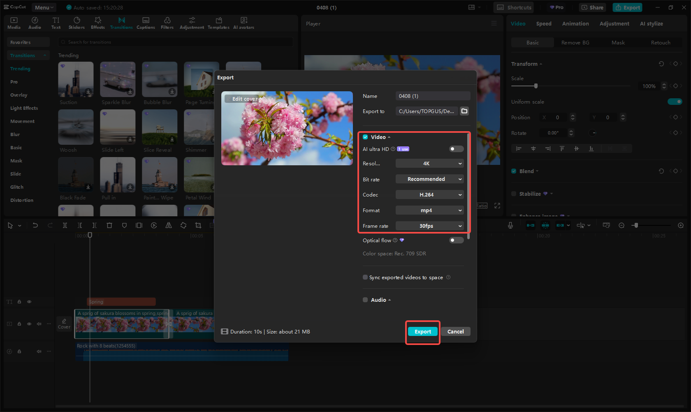Screen dimensions: 691x412
Task: Open the Resolution 4K dropdown
Action: tap(429, 164)
